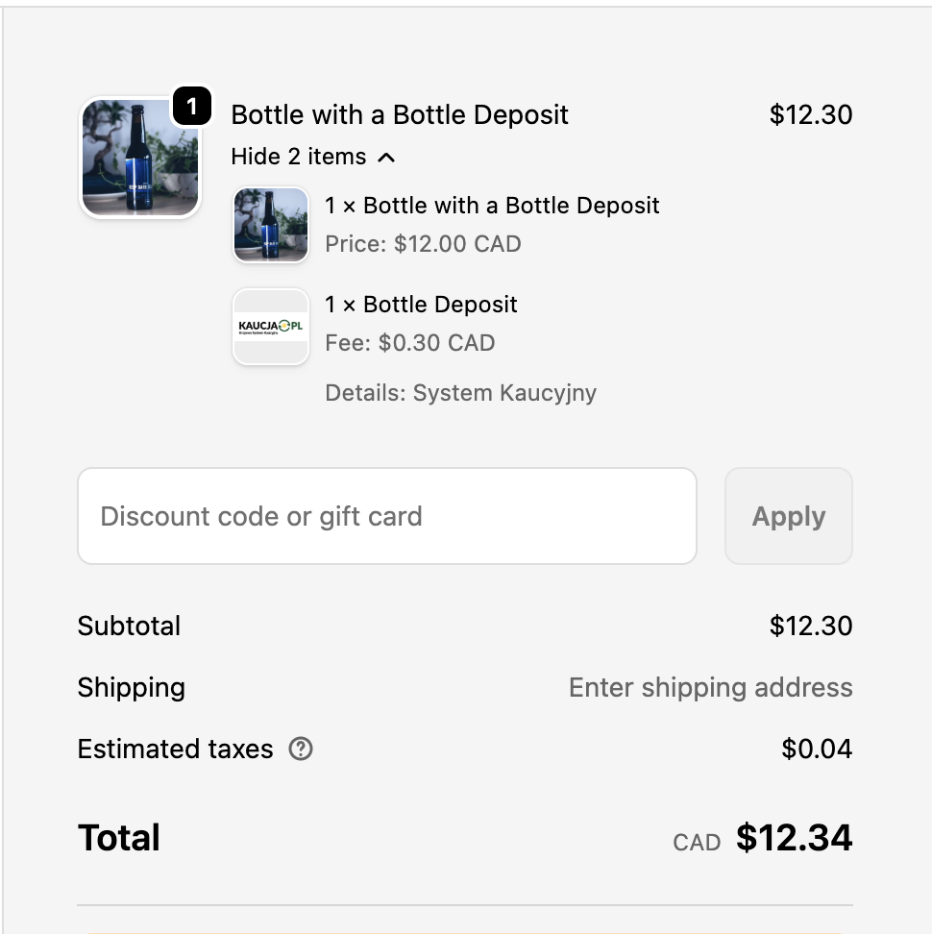Click the Kaucja PL deposit logo thumbnail

coord(271,327)
